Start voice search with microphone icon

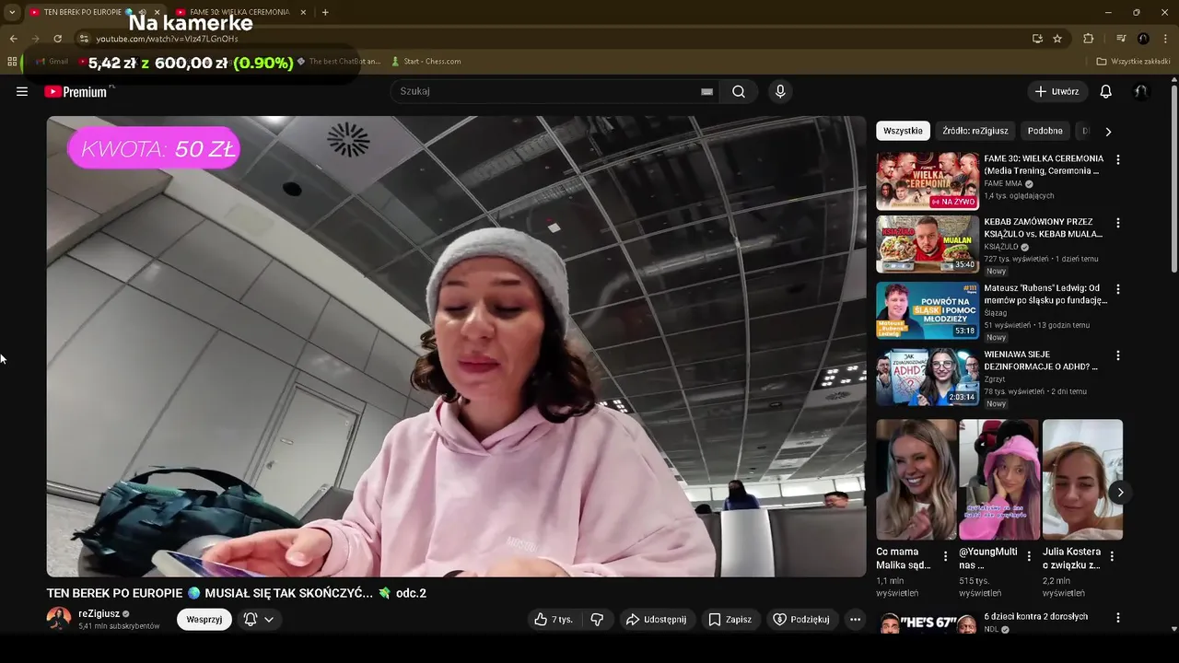point(780,91)
